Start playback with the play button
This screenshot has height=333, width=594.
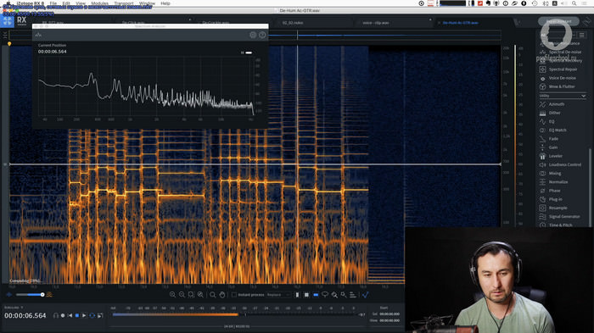(84, 315)
